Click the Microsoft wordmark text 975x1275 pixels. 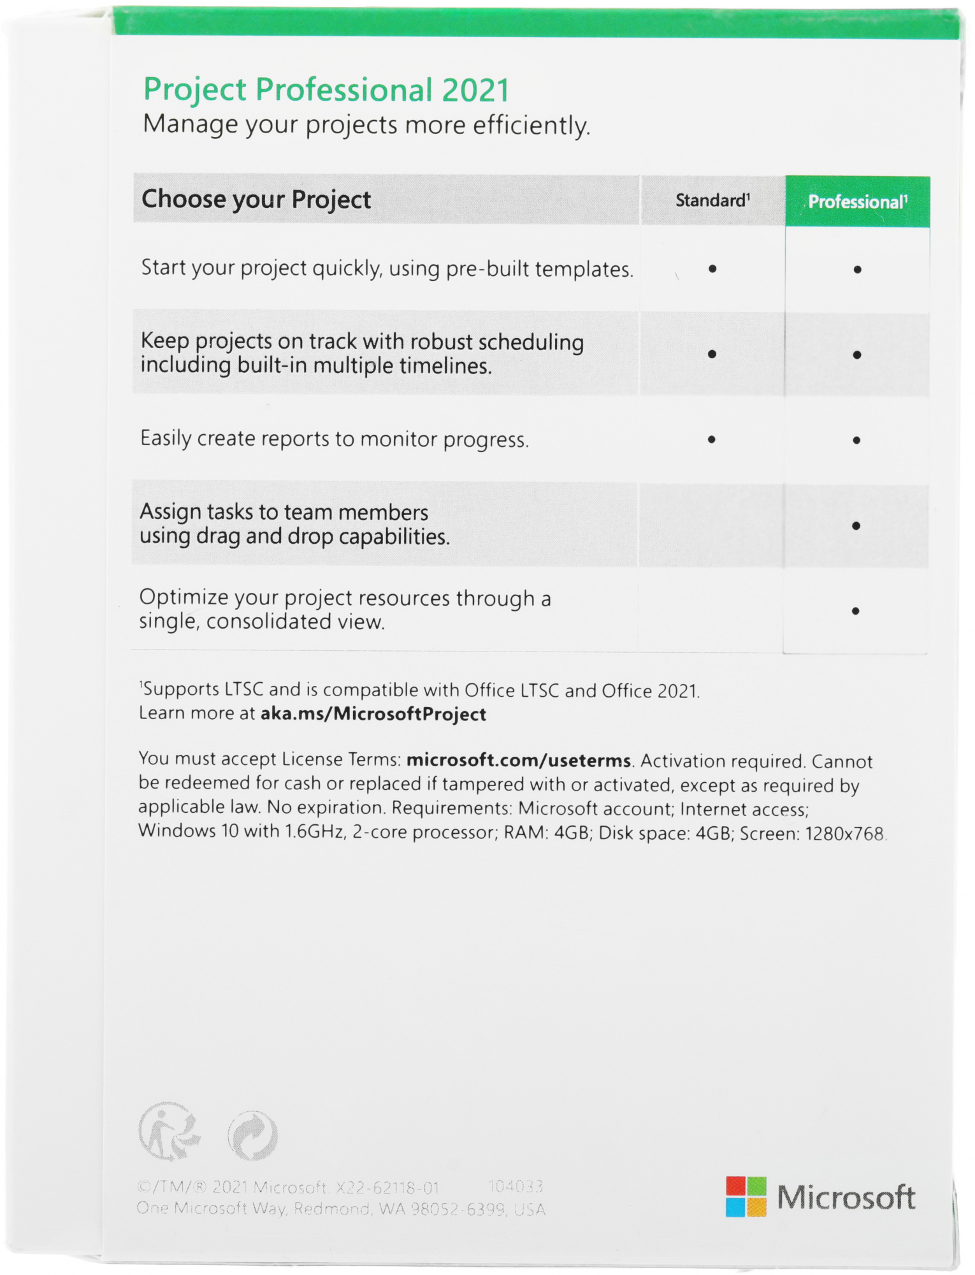(x=846, y=1197)
